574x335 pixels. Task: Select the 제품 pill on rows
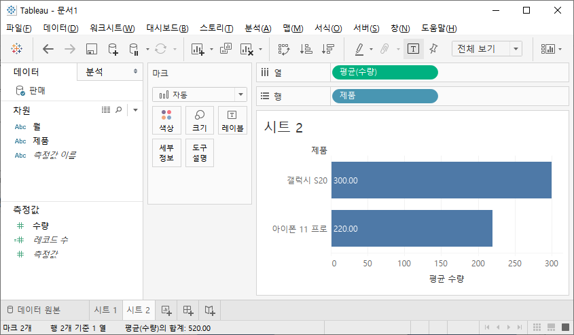click(x=384, y=96)
